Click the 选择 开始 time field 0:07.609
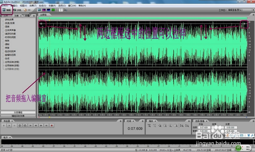This screenshot has width=255, height=152. click(x=204, y=127)
